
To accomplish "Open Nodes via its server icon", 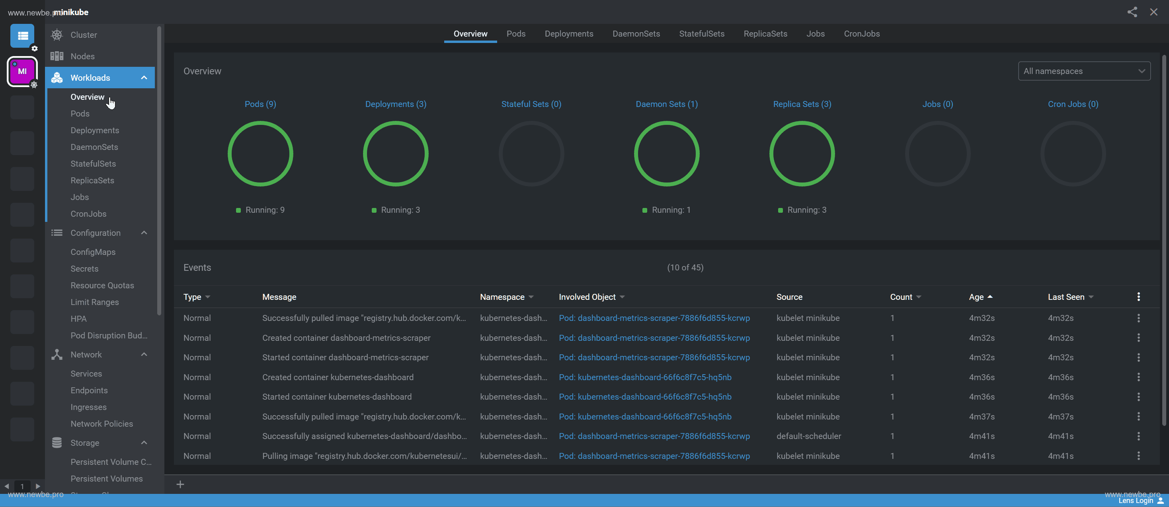I will coord(57,56).
